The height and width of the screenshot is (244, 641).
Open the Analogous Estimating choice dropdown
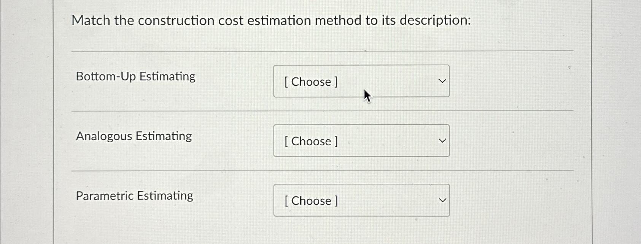tap(361, 141)
